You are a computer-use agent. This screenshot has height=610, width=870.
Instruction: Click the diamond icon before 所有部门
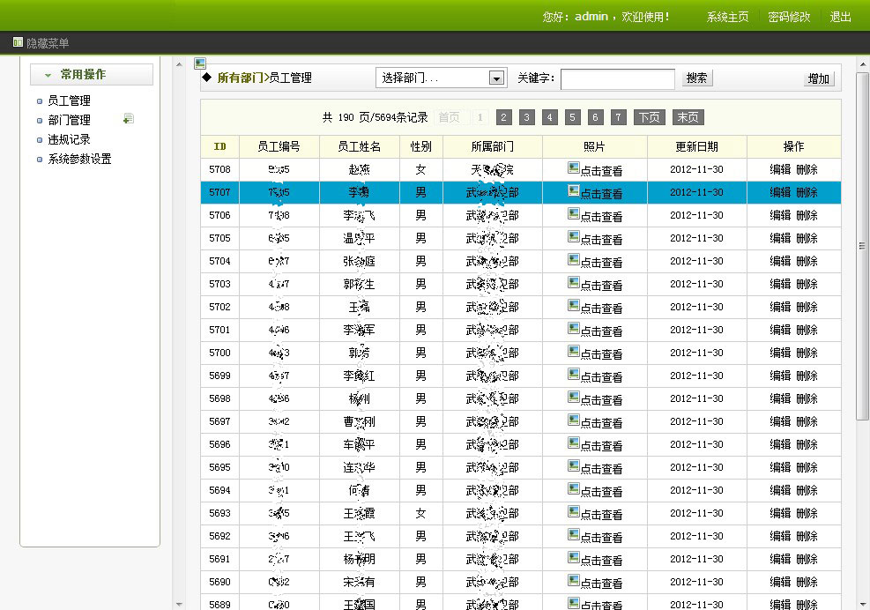(x=206, y=78)
